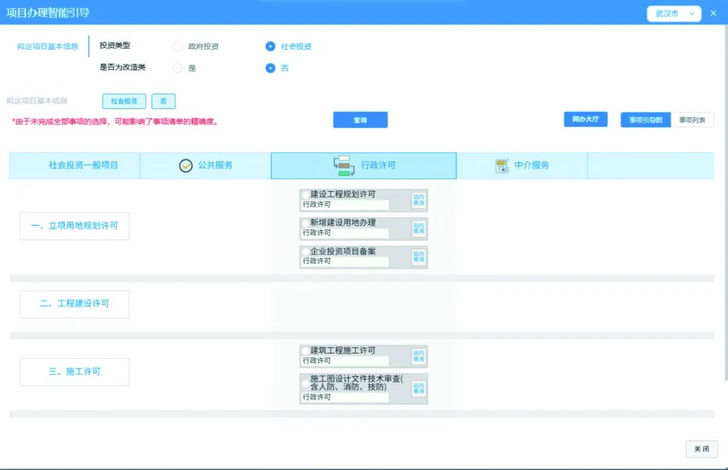Close the 项目办理智能引导 dialog with X
The height and width of the screenshot is (470, 728).
coord(713,13)
